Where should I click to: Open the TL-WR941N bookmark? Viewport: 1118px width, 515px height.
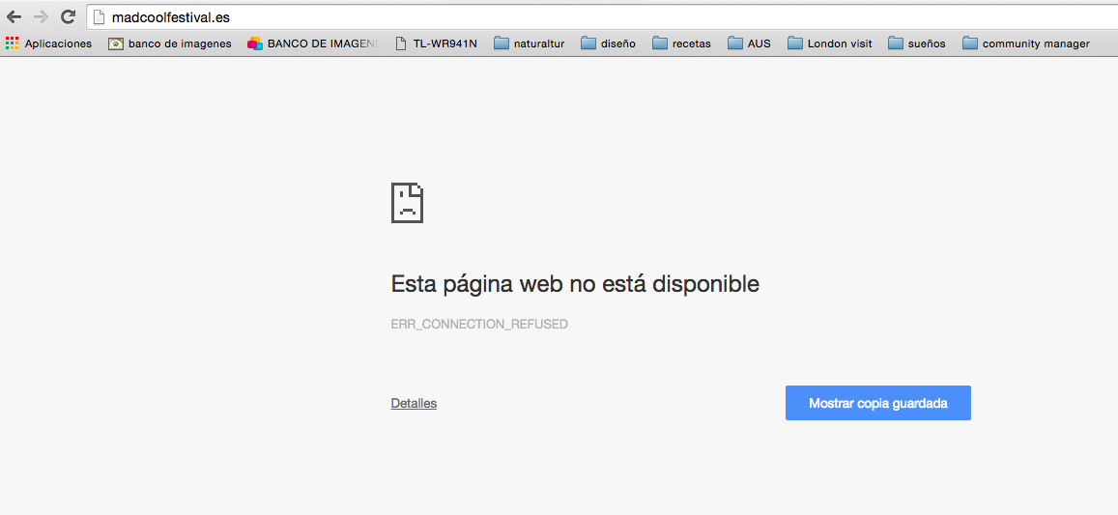pos(437,43)
